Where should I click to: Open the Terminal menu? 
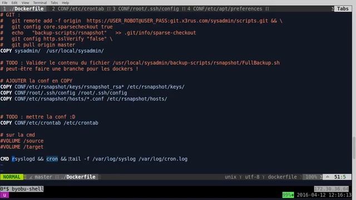tap(39, 3)
